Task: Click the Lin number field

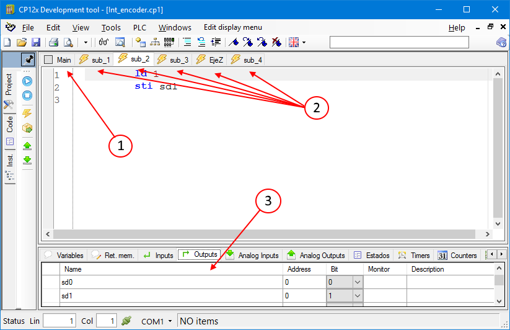Action: pyautogui.click(x=59, y=321)
